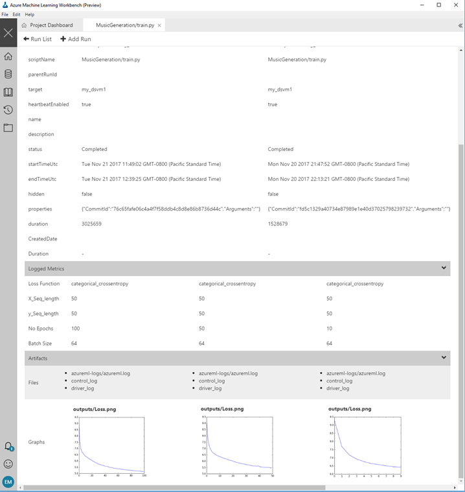This screenshot has width=465, height=492.
Task: Click the smiley feedback icon
Action: coord(8,463)
